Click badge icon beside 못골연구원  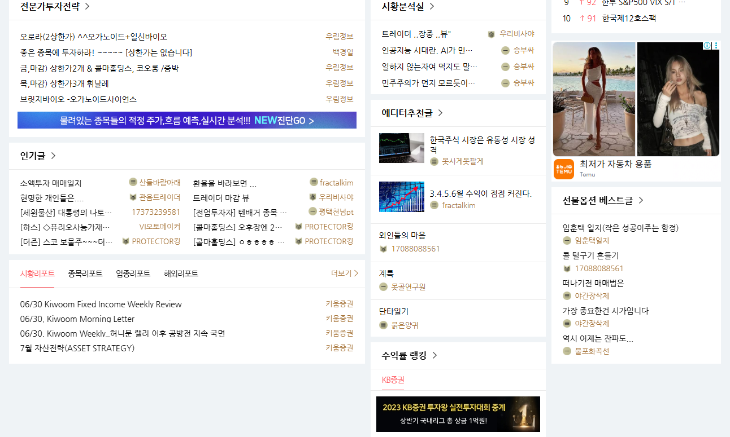[x=384, y=287]
